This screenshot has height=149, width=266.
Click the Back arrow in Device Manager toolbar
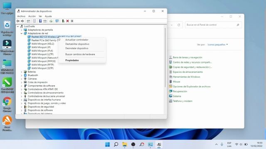pos(18,21)
